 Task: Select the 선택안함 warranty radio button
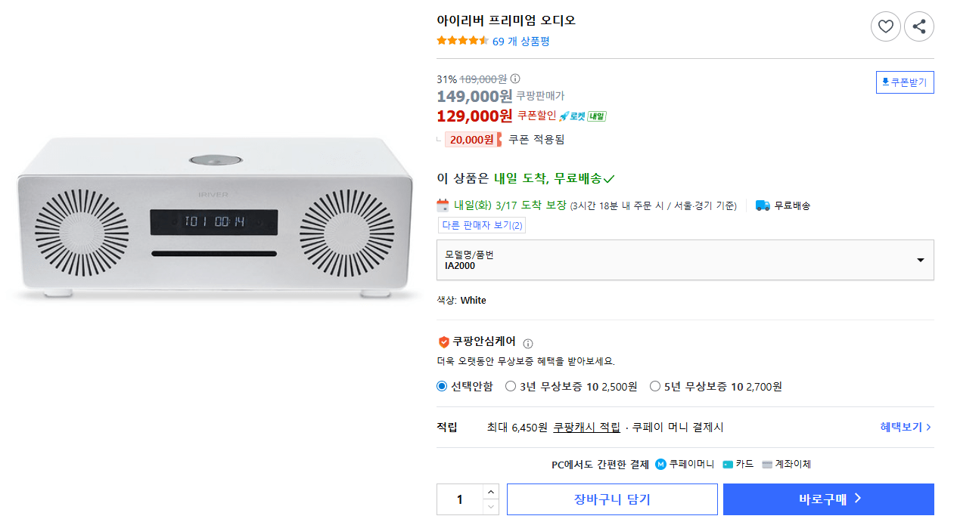coord(440,386)
